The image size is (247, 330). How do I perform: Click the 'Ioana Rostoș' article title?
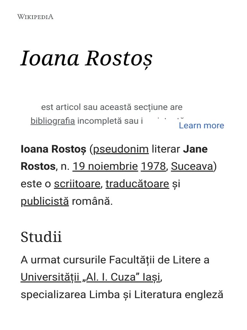(x=86, y=59)
